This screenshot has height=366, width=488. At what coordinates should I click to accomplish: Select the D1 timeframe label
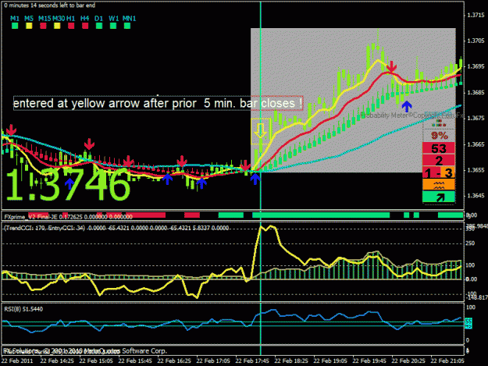pyautogui.click(x=98, y=19)
